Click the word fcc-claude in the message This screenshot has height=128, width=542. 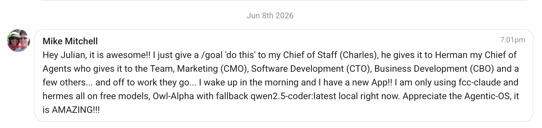coord(469,83)
